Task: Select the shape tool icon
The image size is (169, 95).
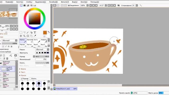Action: (x=31, y=32)
